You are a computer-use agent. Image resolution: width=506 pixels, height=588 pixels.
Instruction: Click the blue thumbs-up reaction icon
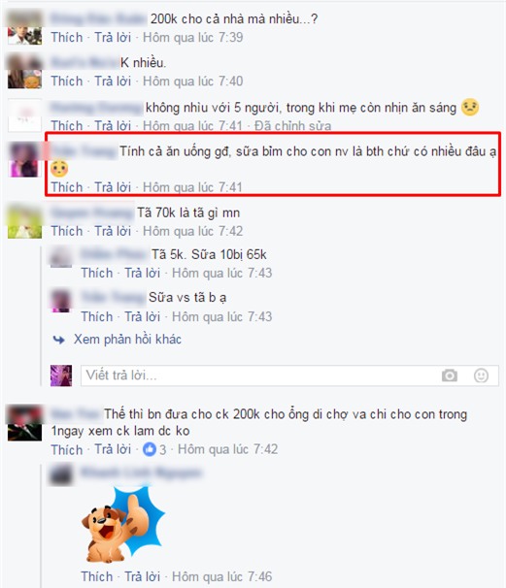150,449
